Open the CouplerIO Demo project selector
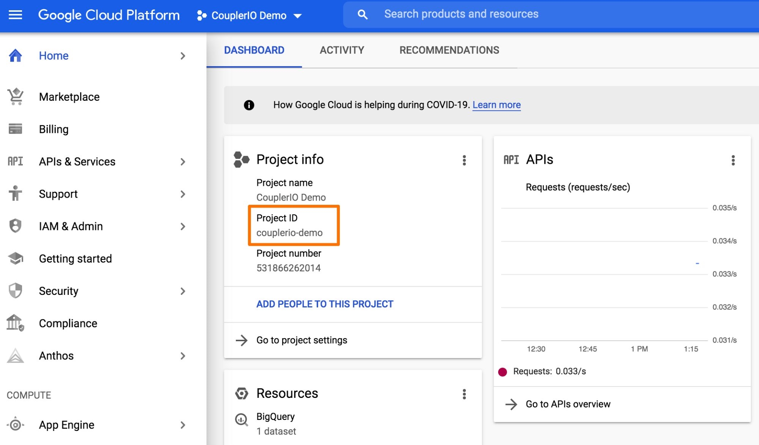Viewport: 759px width, 445px height. [x=249, y=16]
